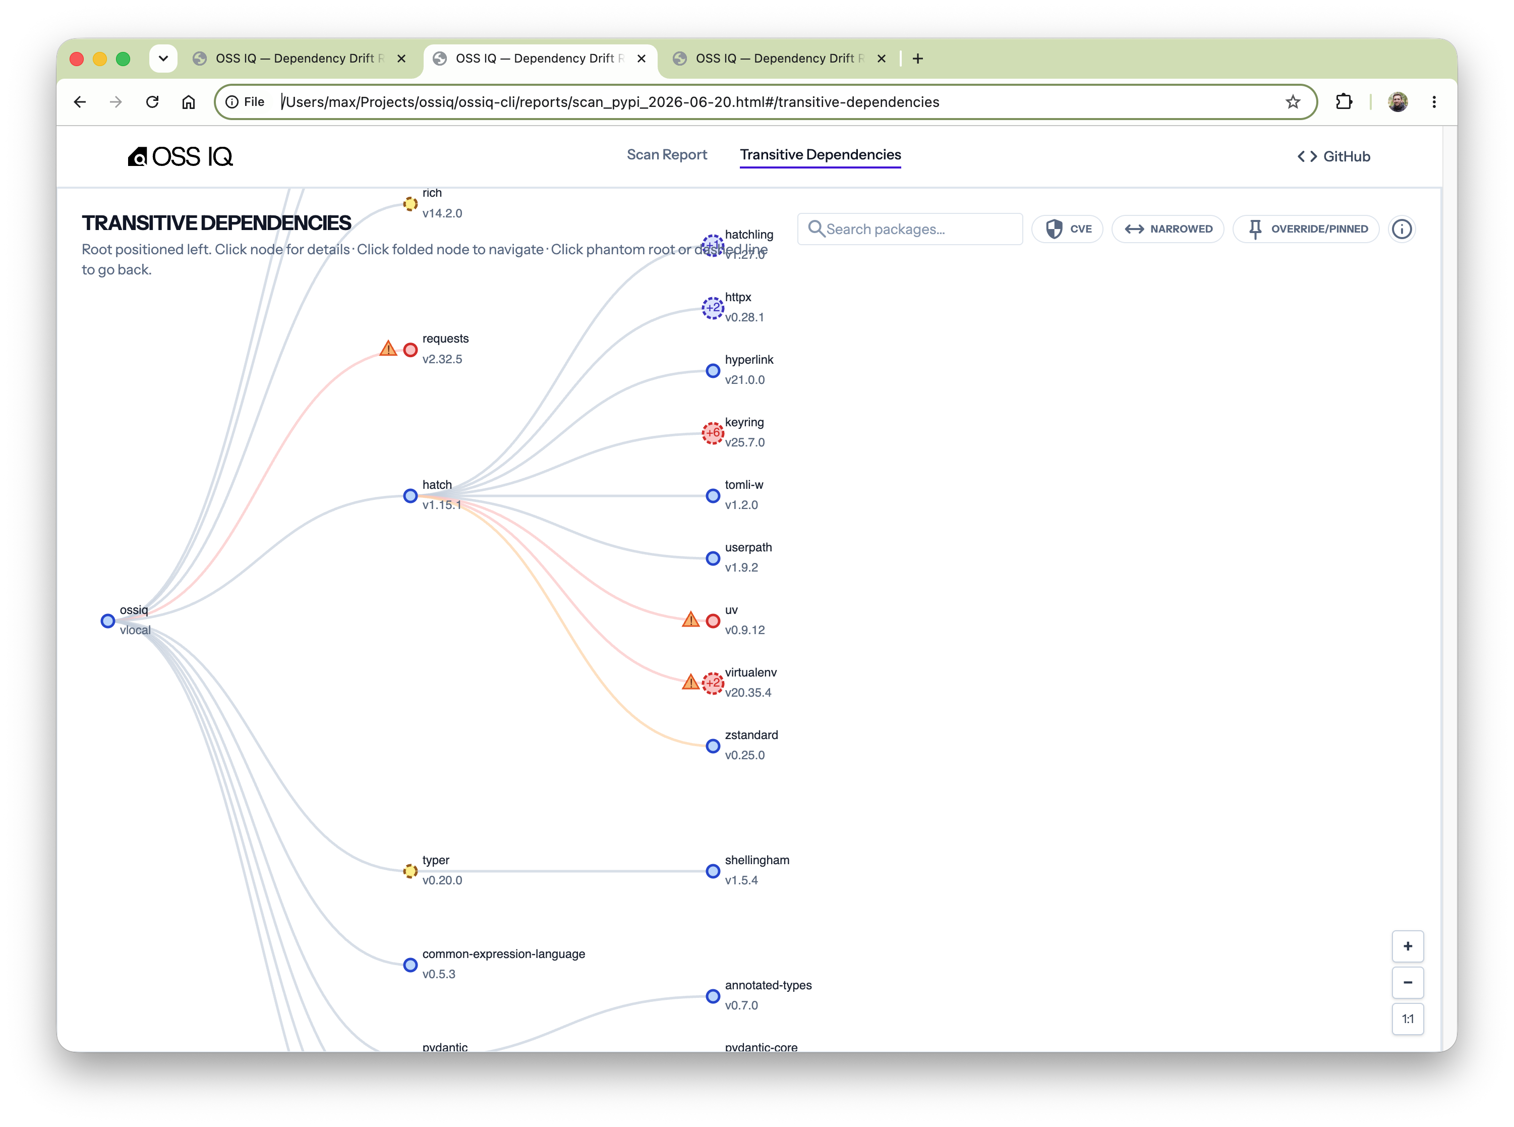Click the warning triangle beside virtualenv
This screenshot has width=1514, height=1127.
point(690,682)
